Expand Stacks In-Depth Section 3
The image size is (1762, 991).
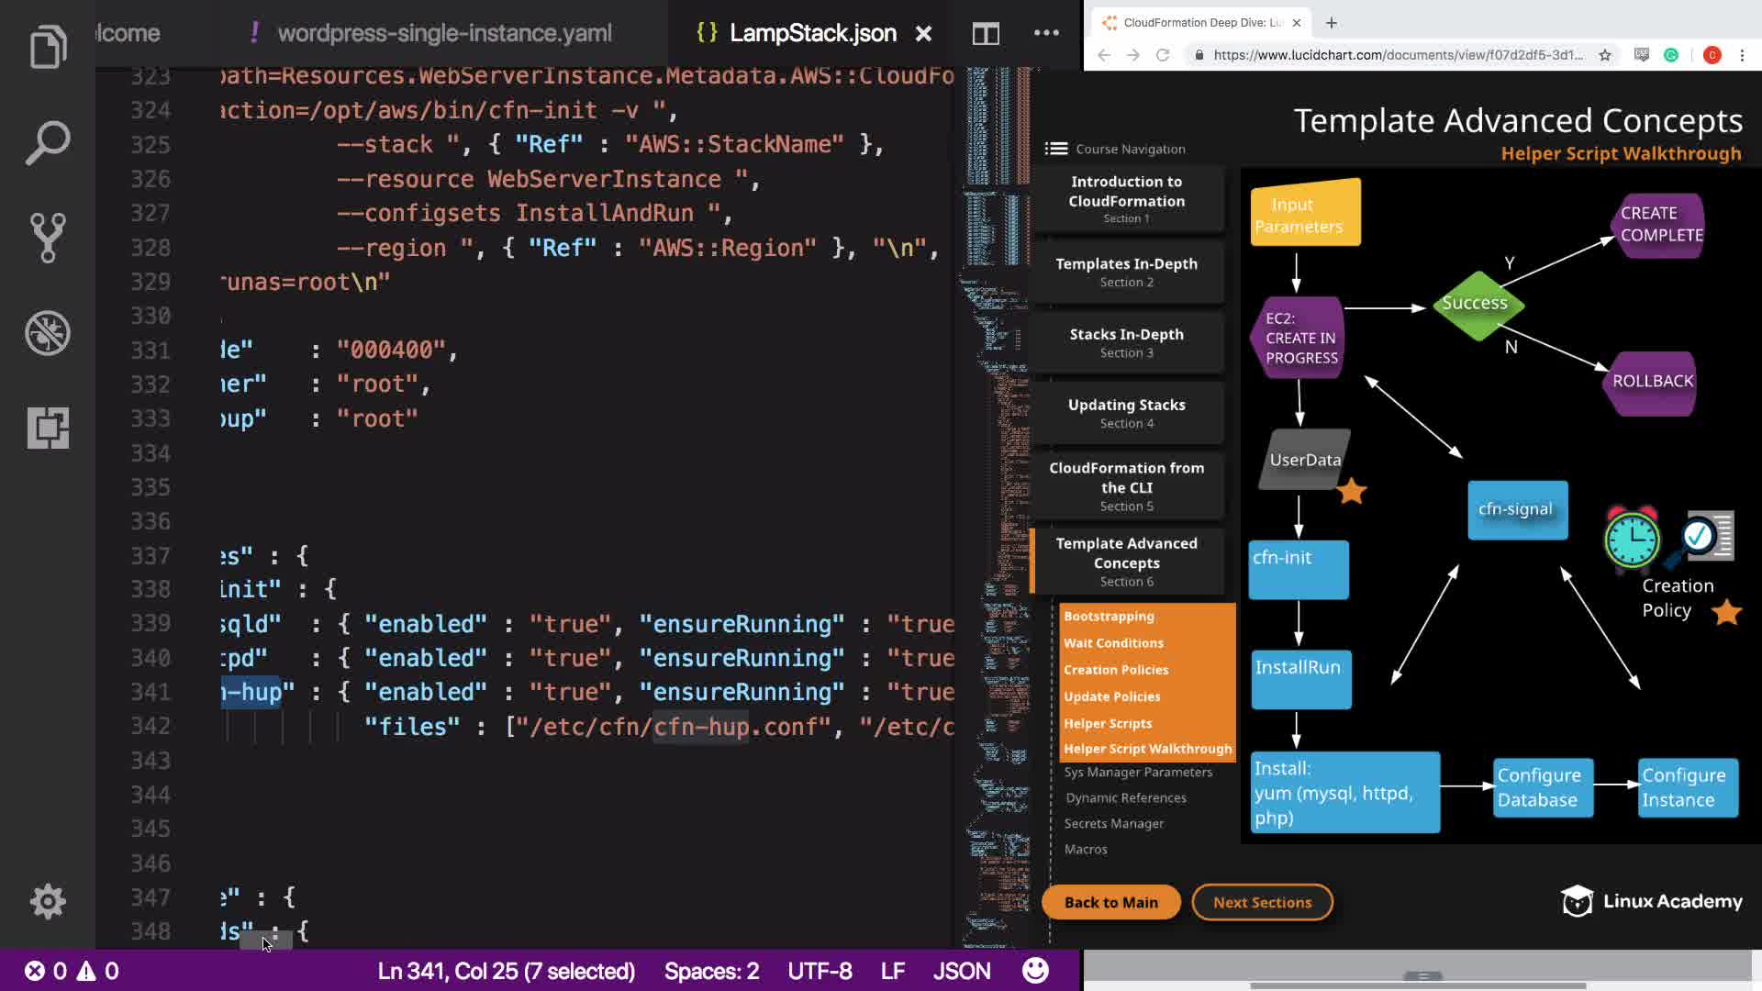tap(1126, 342)
